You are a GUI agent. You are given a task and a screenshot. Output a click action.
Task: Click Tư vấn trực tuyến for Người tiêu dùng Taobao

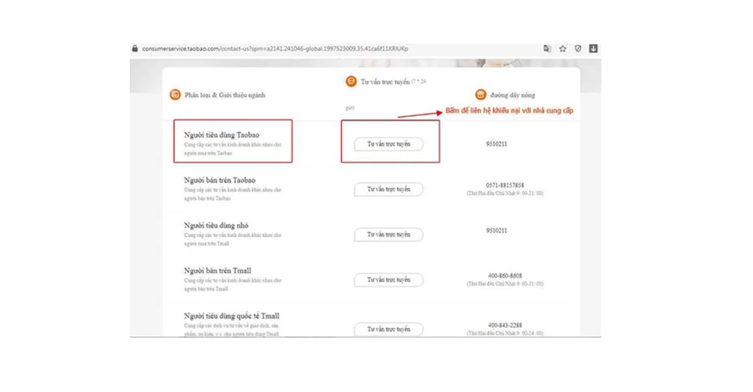point(388,144)
